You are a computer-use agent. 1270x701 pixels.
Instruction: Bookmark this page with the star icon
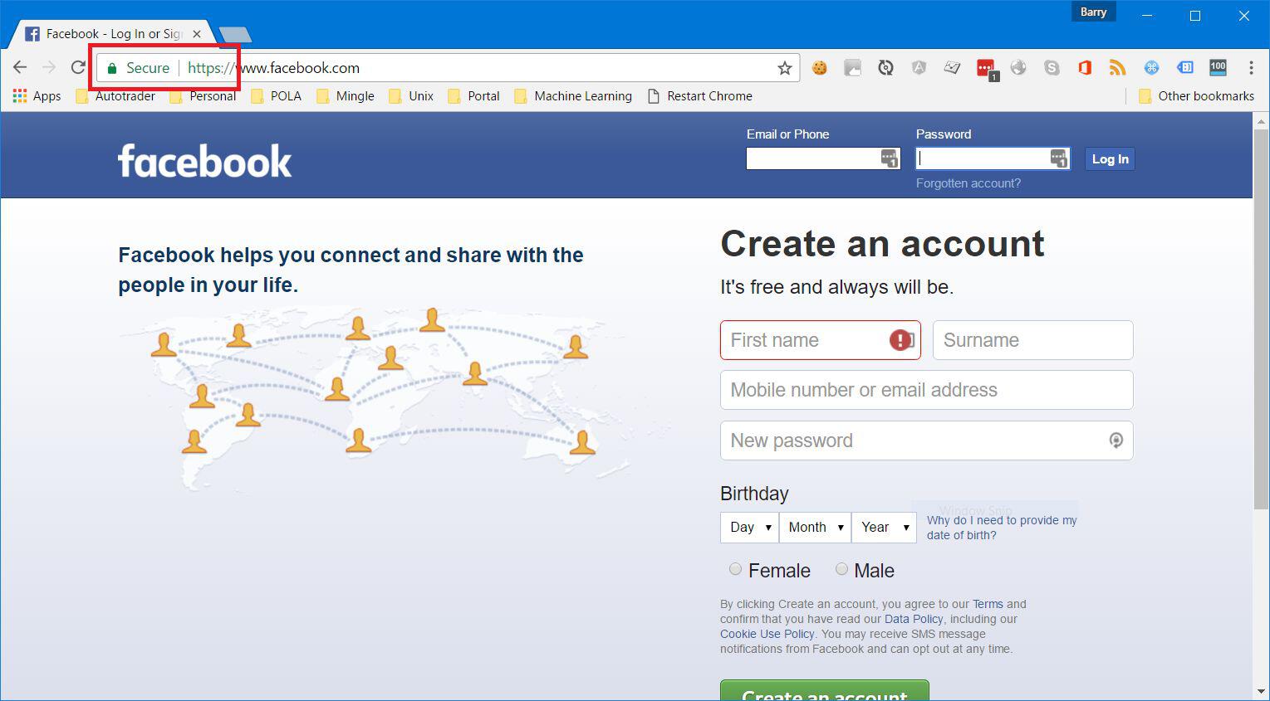[x=784, y=68]
